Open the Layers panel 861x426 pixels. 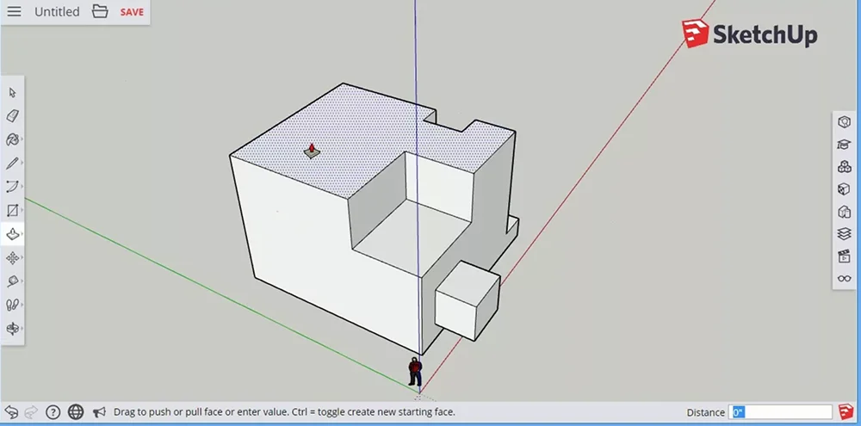tap(844, 234)
